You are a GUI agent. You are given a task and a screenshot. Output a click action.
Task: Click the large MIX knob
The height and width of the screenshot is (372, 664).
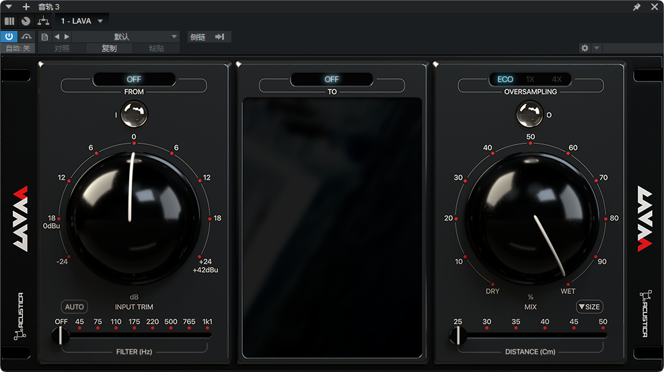532,219
